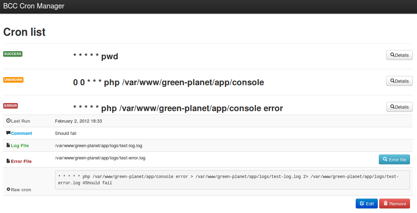This screenshot has width=417, height=213.
Task: Click the pencil icon in Edit button
Action: (362, 204)
